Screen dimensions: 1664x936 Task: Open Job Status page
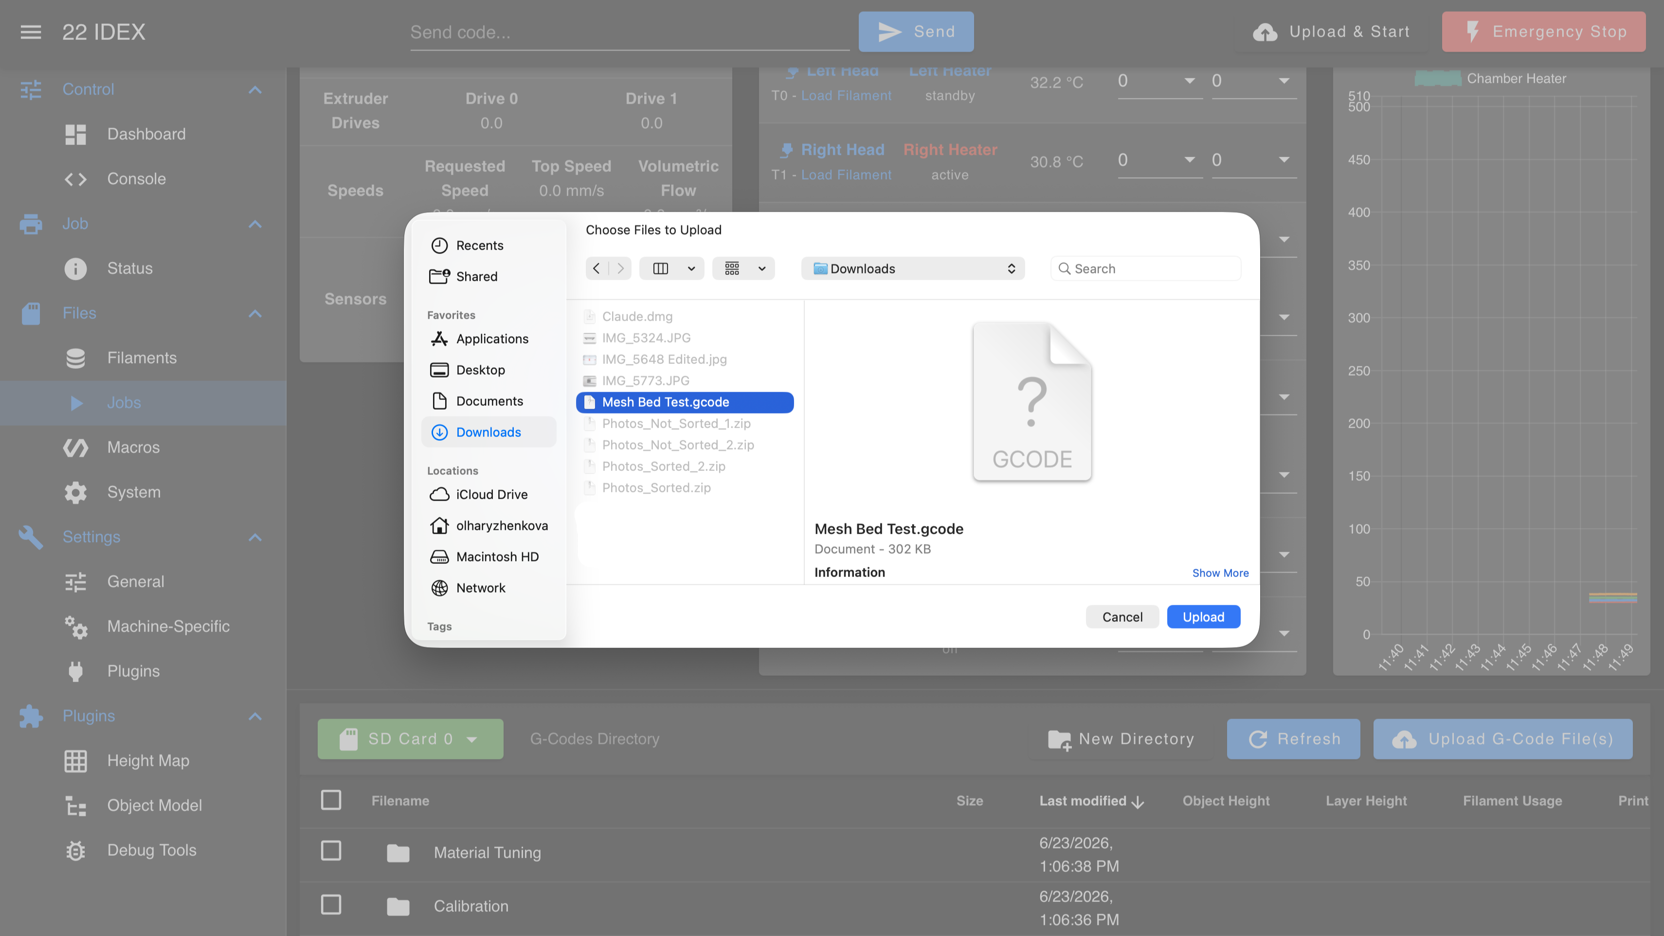coord(130,268)
